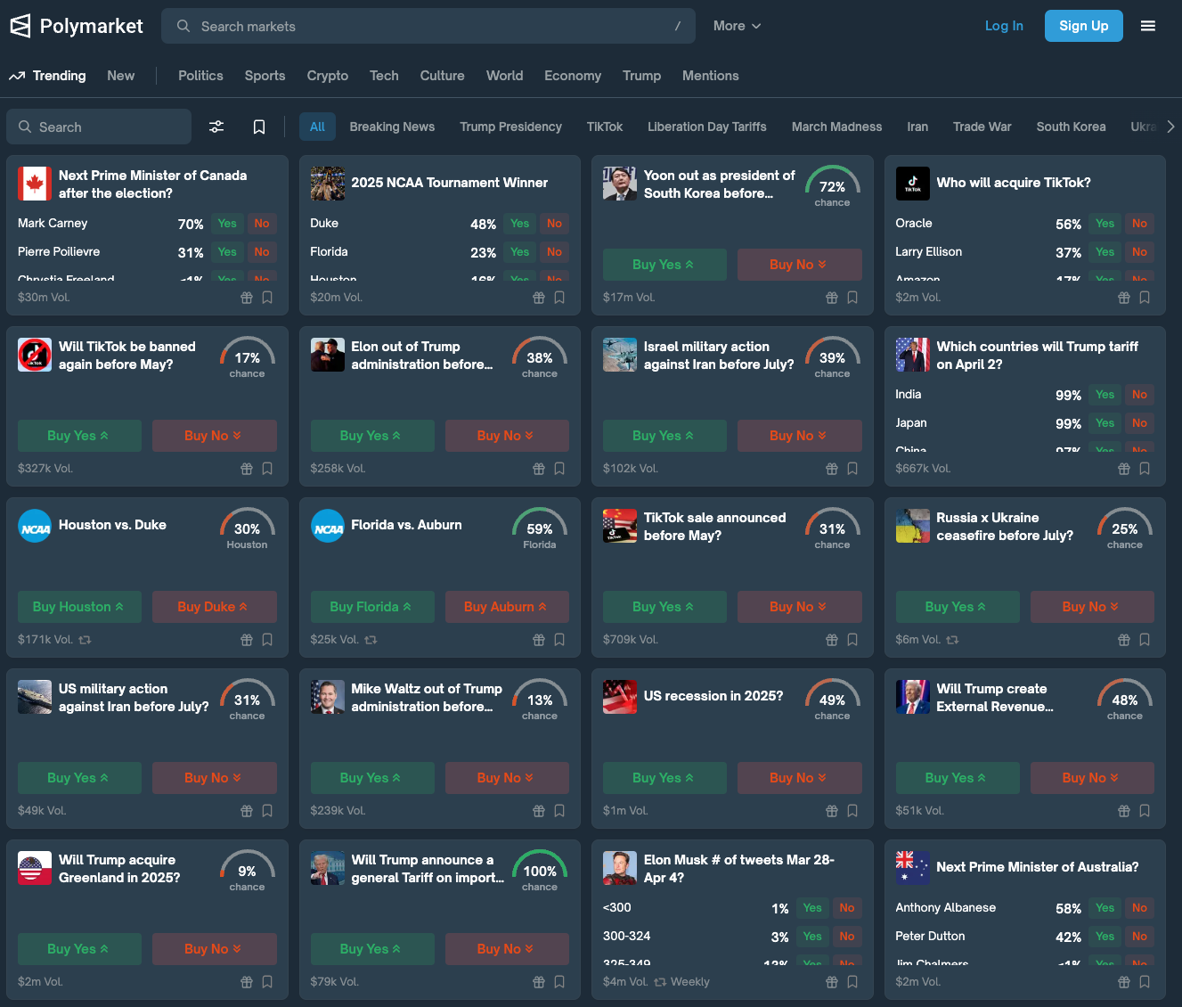Click gift icon on NCAA Tournament Winner card
Image resolution: width=1182 pixels, height=1007 pixels.
pyautogui.click(x=539, y=298)
